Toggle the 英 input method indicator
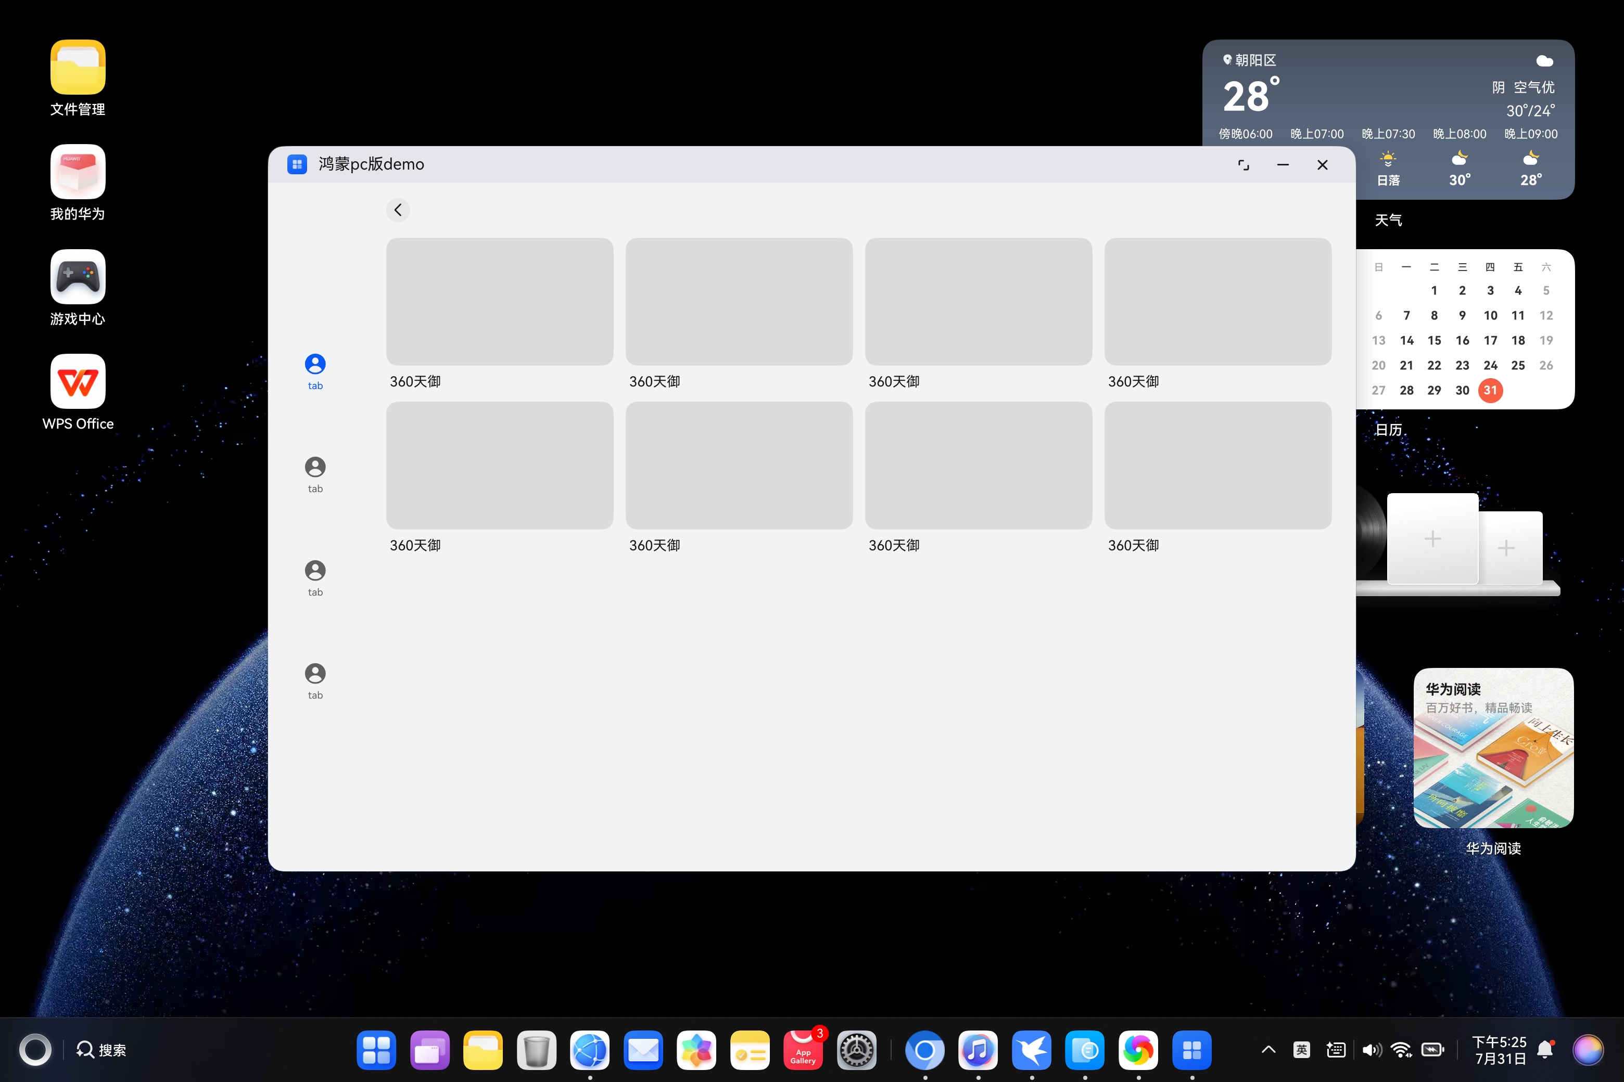 point(1301,1050)
